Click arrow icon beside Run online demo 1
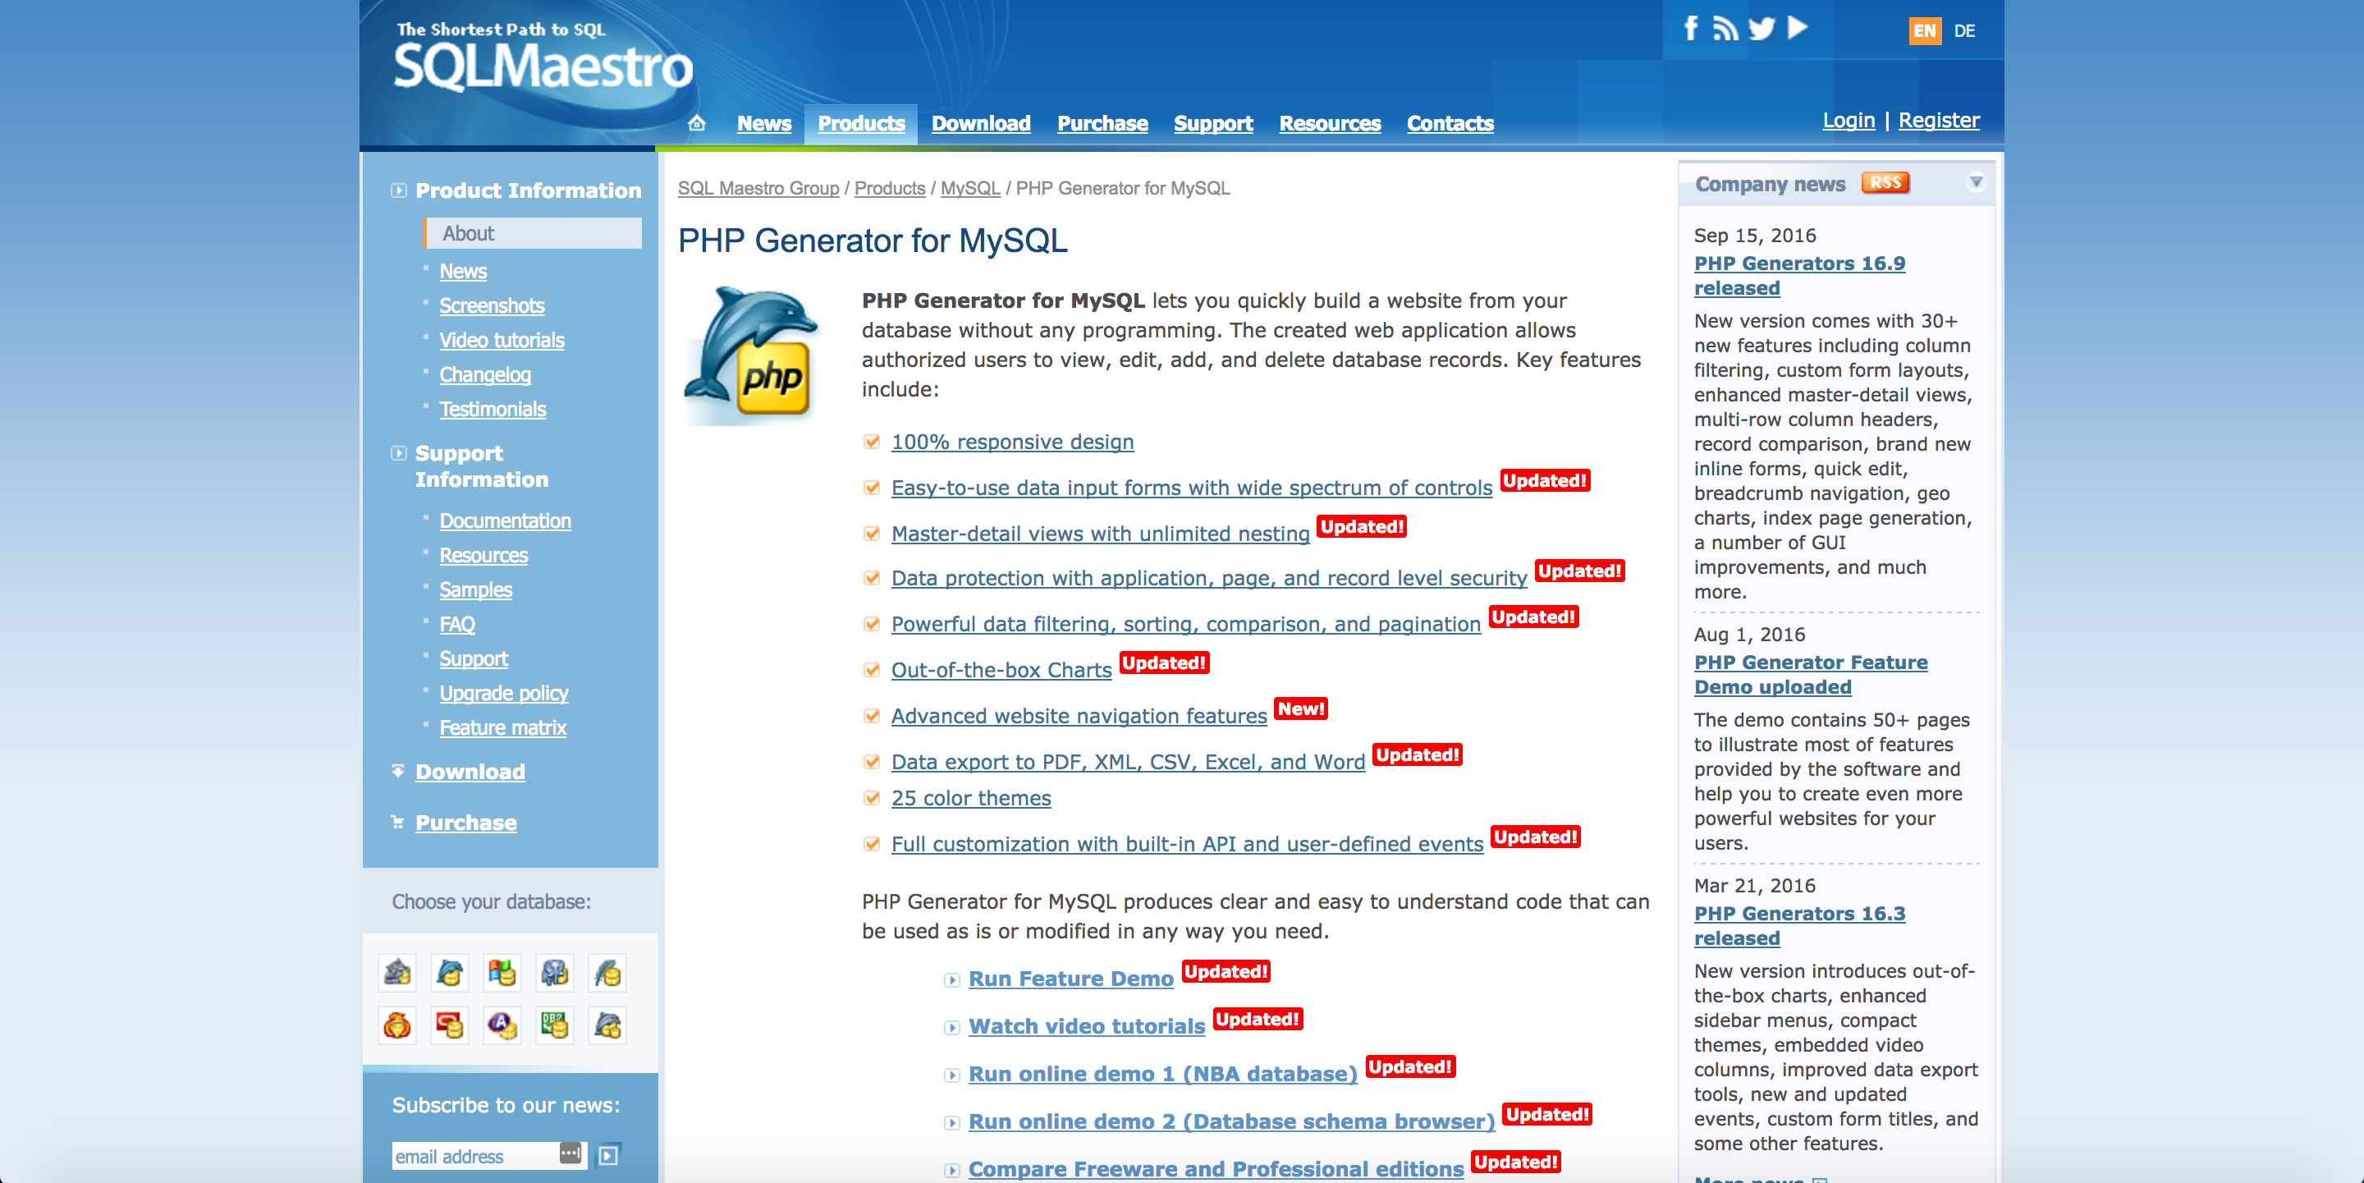 click(x=952, y=1075)
